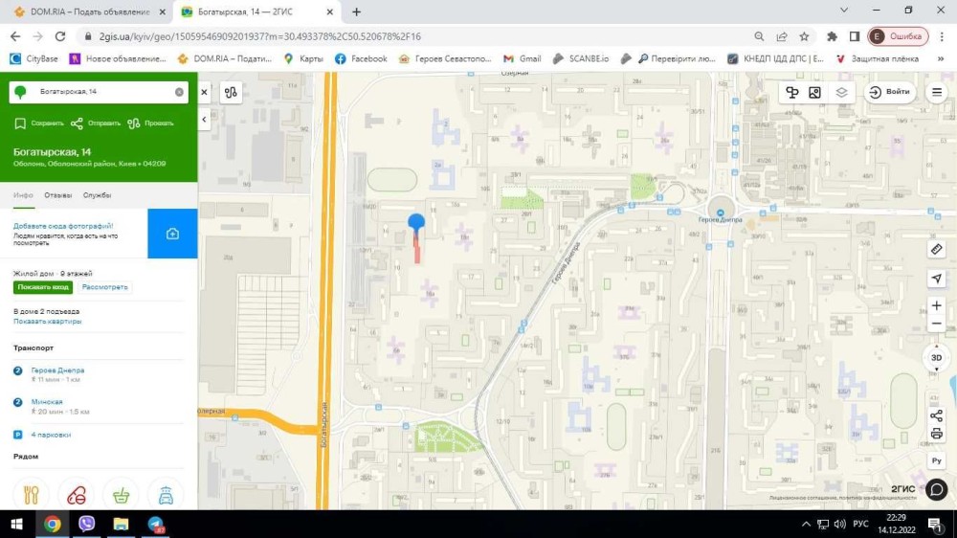957x538 pixels.
Task: Open the map layers icon
Action: click(x=841, y=92)
